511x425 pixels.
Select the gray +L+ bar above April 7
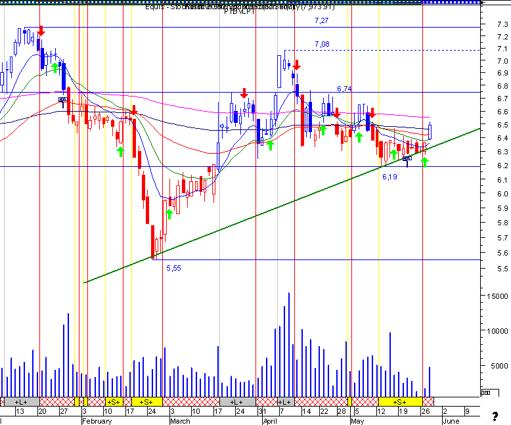click(286, 401)
